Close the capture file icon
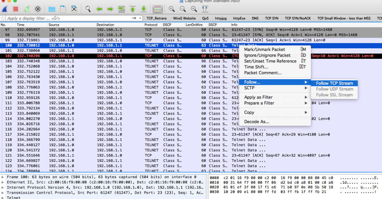The width and height of the screenshot is (382, 199). [74, 9]
